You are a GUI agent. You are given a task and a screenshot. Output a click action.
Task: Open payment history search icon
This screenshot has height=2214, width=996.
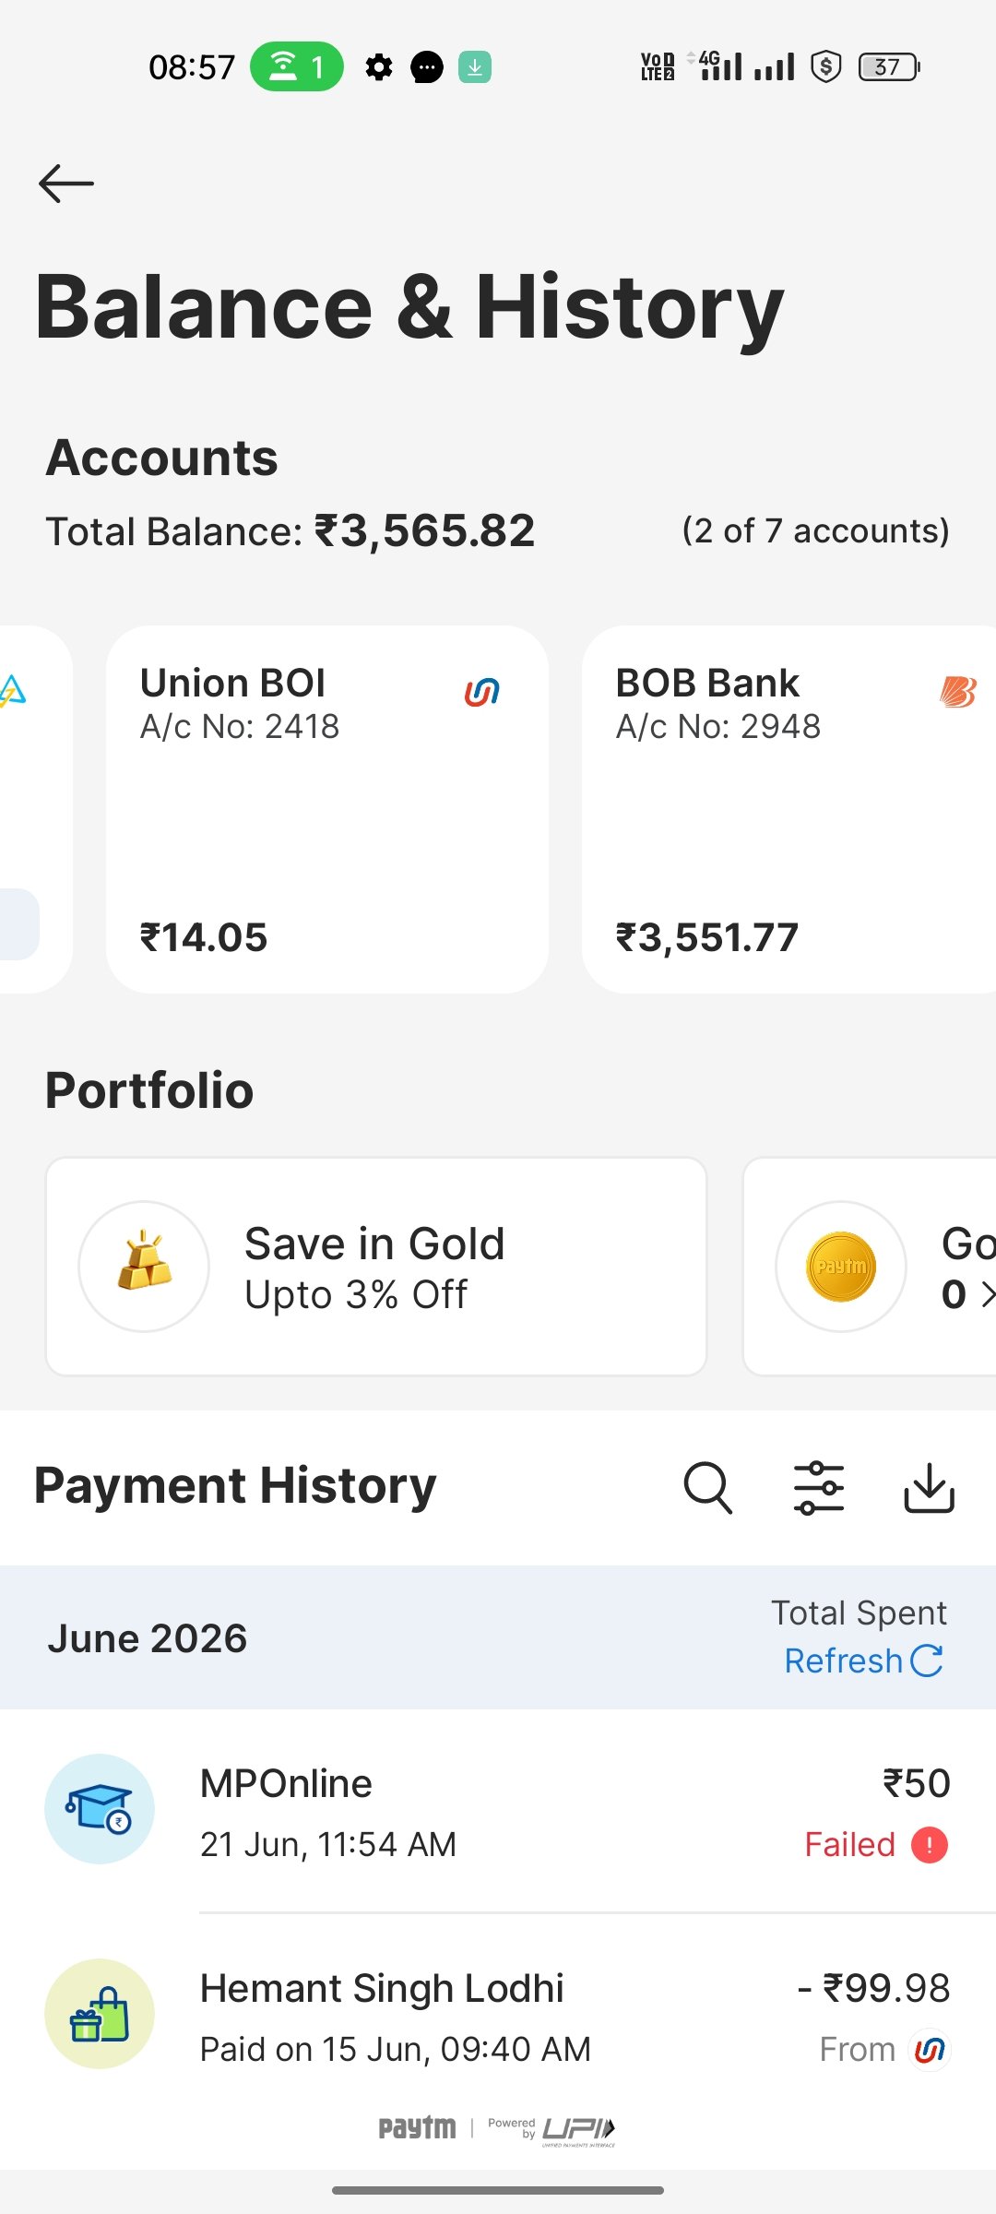click(708, 1488)
